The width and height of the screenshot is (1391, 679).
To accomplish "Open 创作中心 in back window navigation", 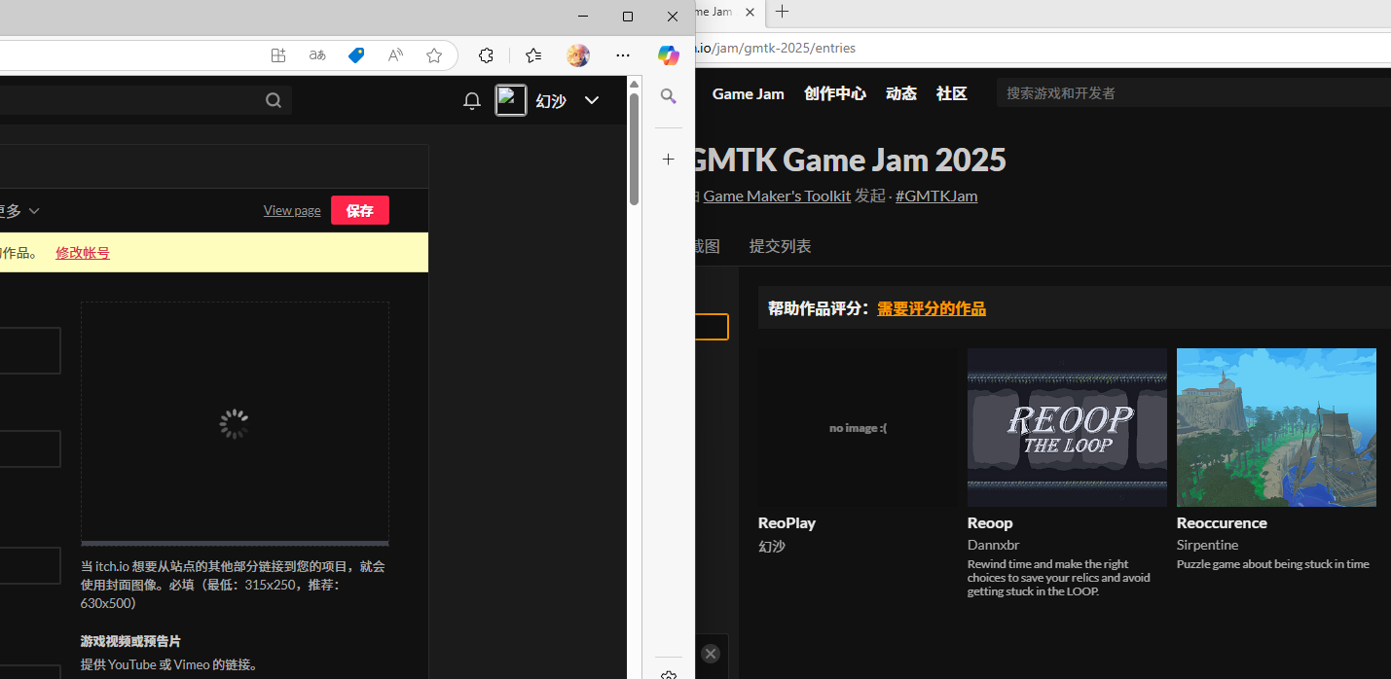I will coord(835,93).
